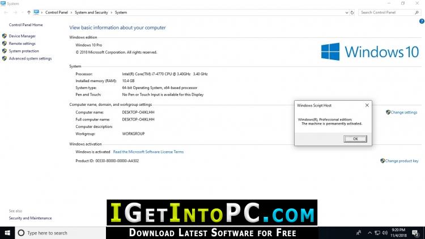The height and width of the screenshot is (239, 425).
Task: Click the volume speaker tray icon
Action: (385, 233)
